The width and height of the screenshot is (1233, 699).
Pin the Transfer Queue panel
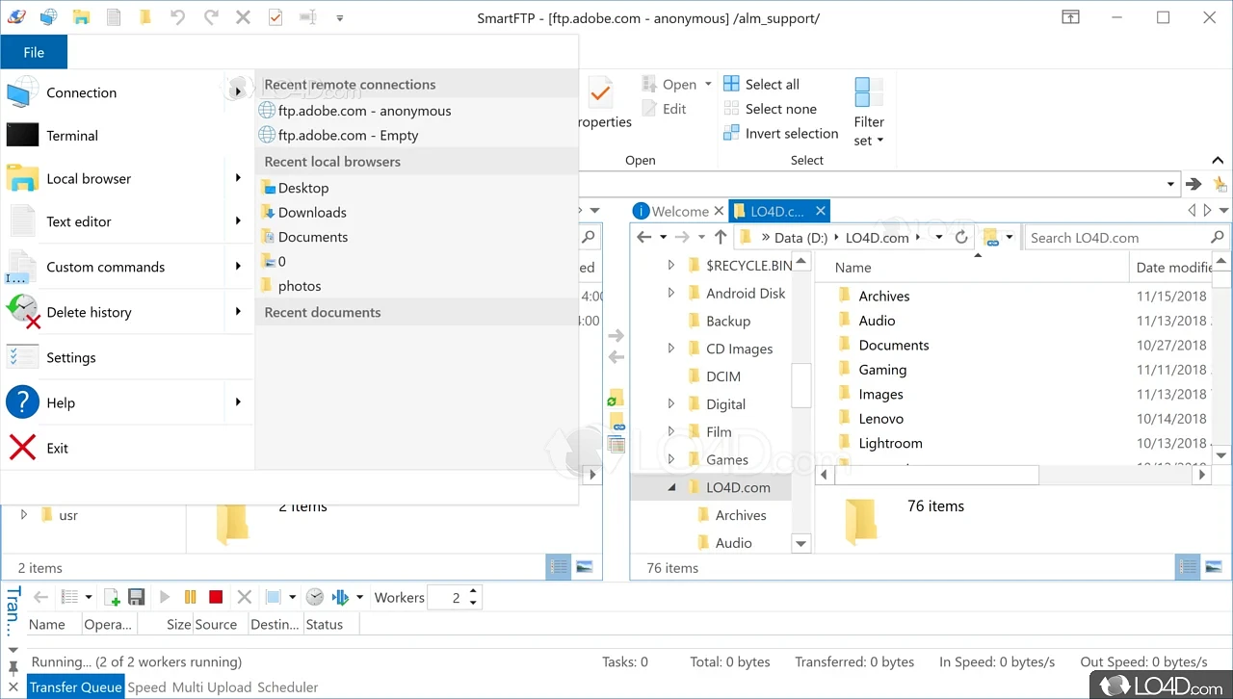pyautogui.click(x=13, y=666)
